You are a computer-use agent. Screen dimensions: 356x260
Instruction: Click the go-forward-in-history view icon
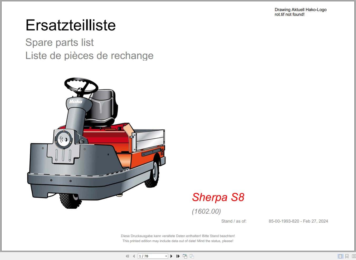(x=192, y=256)
